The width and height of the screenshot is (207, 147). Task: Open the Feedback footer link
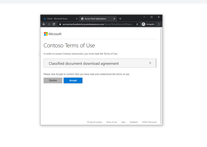(x=134, y=122)
